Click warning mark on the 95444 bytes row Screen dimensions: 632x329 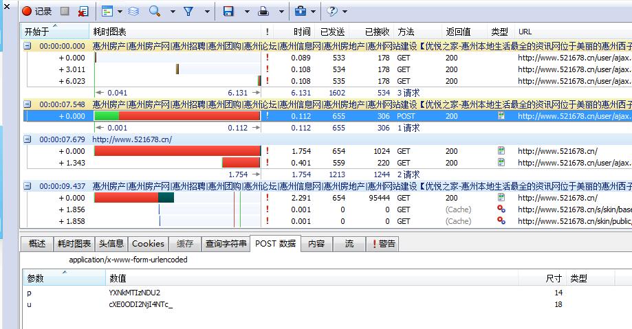[268, 198]
